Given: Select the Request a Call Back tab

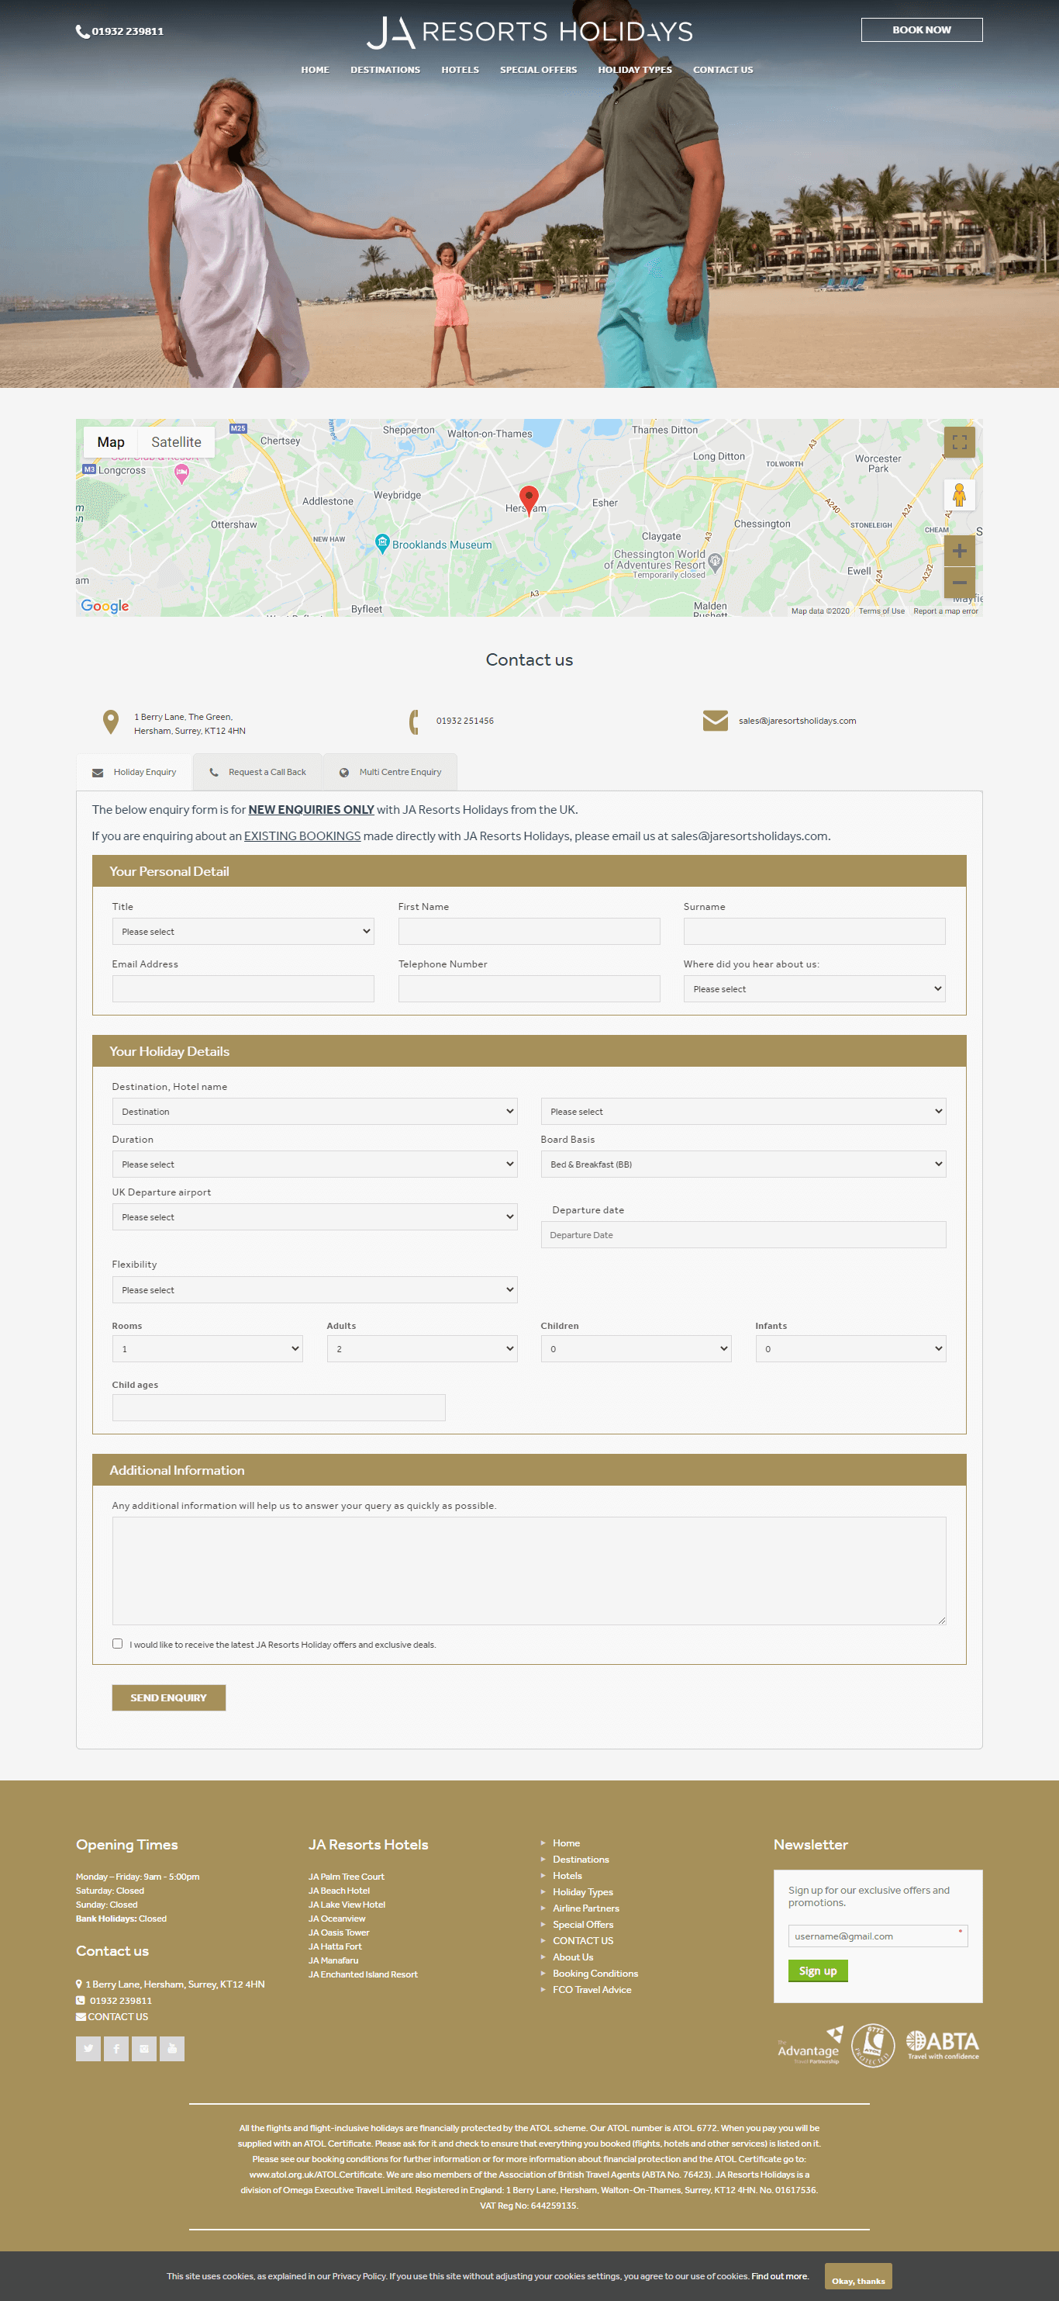Looking at the screenshot, I should (x=257, y=773).
